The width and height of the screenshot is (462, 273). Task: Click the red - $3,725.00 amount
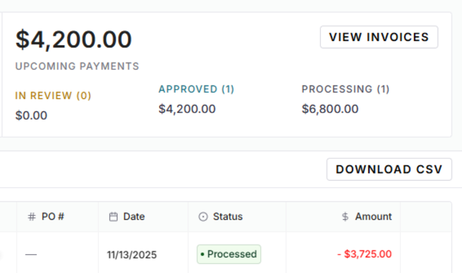click(x=364, y=254)
